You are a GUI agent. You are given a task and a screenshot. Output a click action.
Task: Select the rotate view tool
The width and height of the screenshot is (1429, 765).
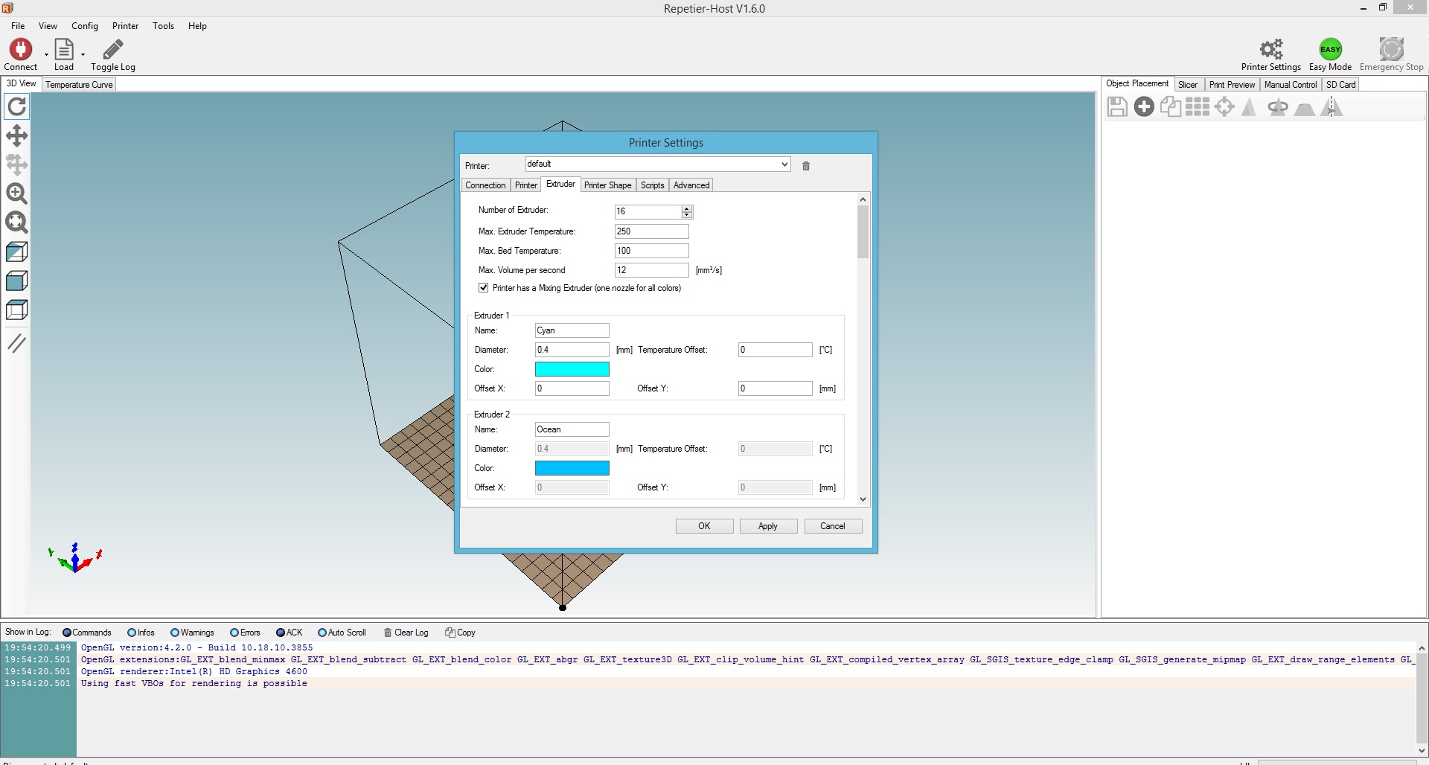tap(16, 106)
